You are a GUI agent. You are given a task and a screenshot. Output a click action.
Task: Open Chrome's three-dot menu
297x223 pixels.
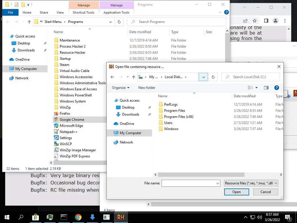[x=285, y=21]
